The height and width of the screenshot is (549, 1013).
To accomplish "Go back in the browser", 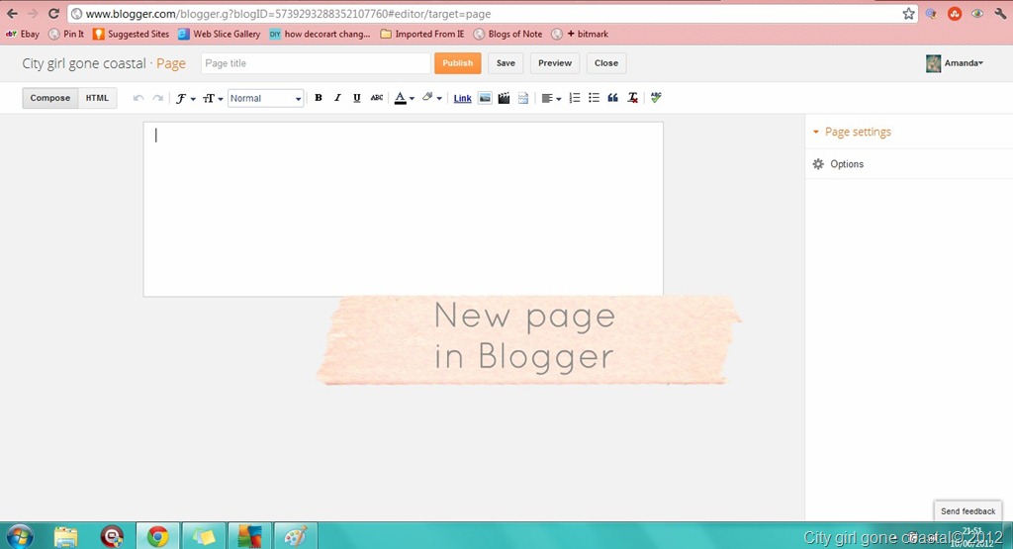I will [x=12, y=14].
